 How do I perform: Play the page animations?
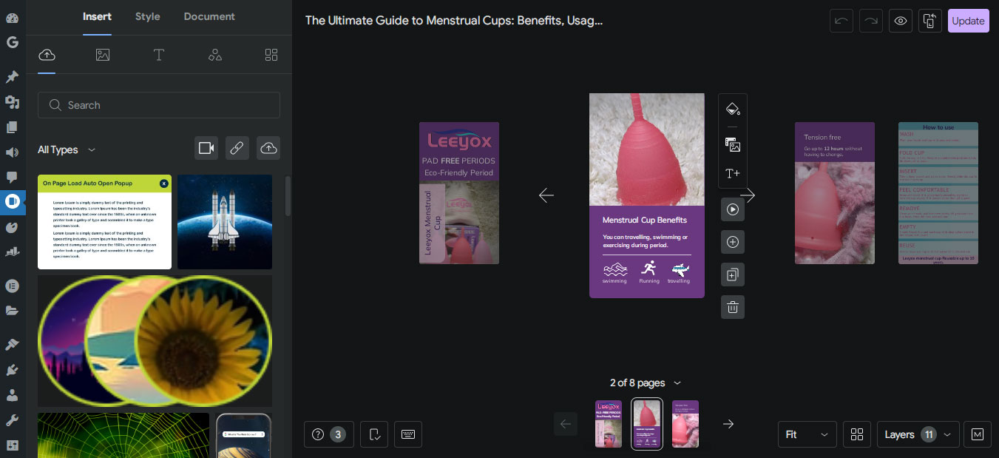[733, 209]
